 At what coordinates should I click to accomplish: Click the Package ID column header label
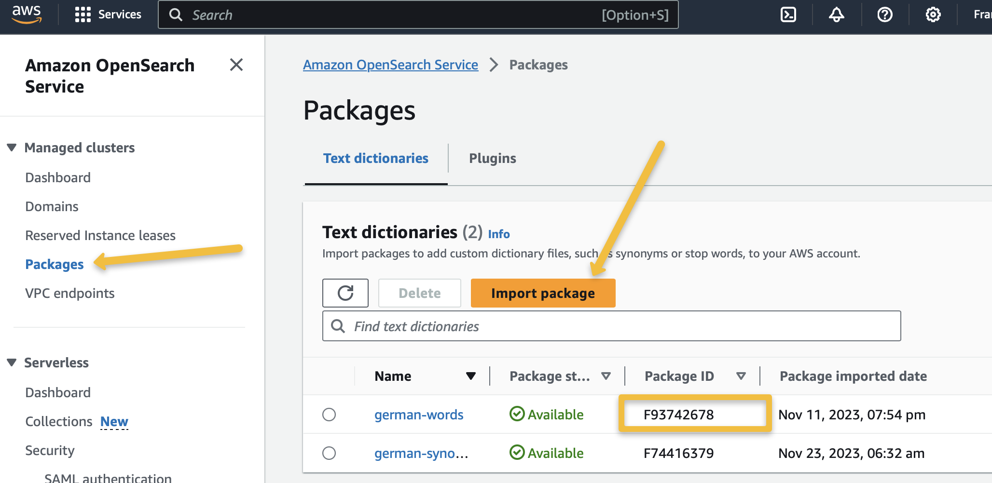point(679,376)
